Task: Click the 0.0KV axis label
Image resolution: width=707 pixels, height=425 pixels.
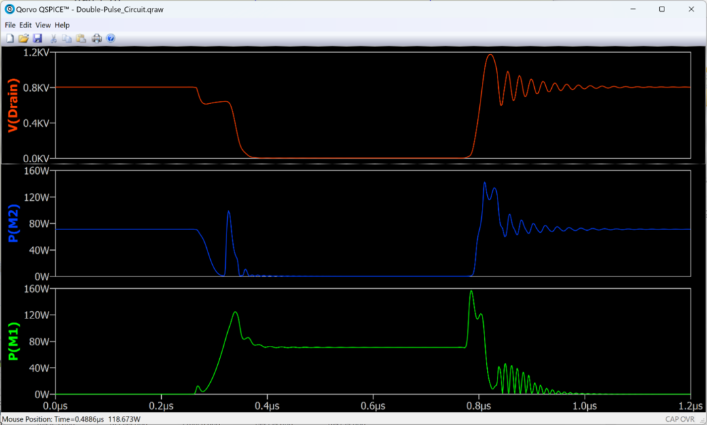Action: (x=36, y=158)
